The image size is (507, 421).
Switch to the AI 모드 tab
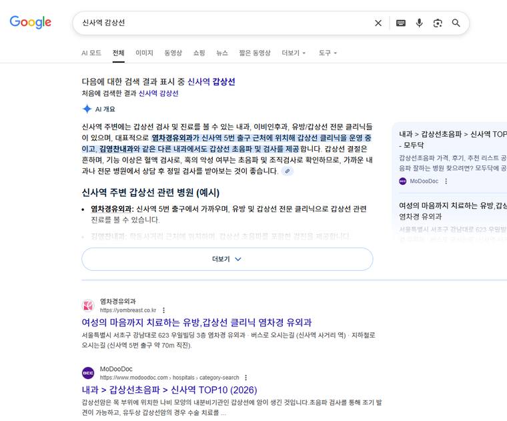coord(91,53)
